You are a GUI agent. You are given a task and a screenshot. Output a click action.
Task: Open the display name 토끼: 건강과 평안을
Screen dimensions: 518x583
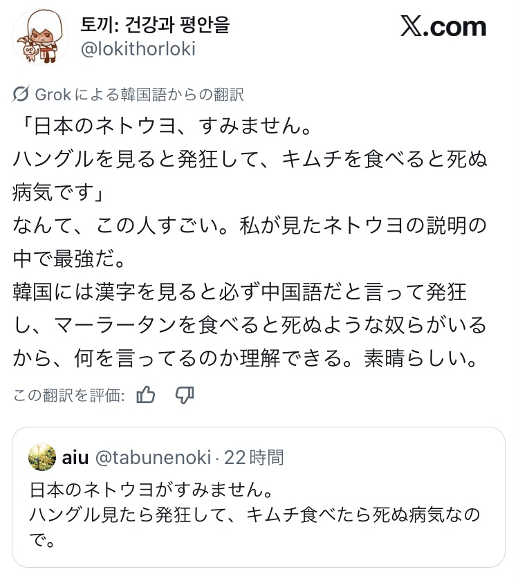156,26
